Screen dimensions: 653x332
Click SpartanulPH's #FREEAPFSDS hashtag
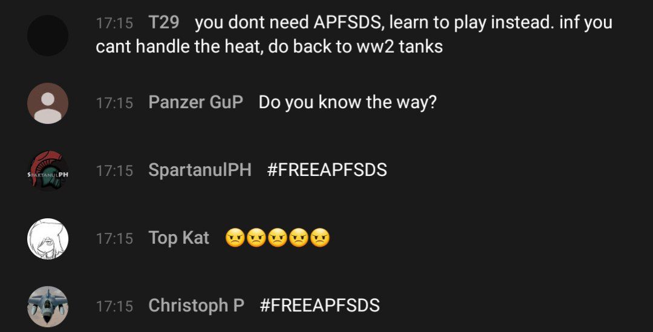pyautogui.click(x=327, y=170)
